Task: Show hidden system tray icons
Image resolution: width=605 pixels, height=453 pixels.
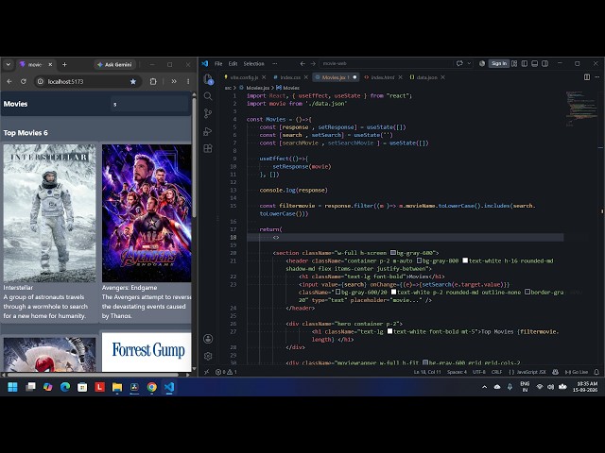Action: [x=485, y=387]
